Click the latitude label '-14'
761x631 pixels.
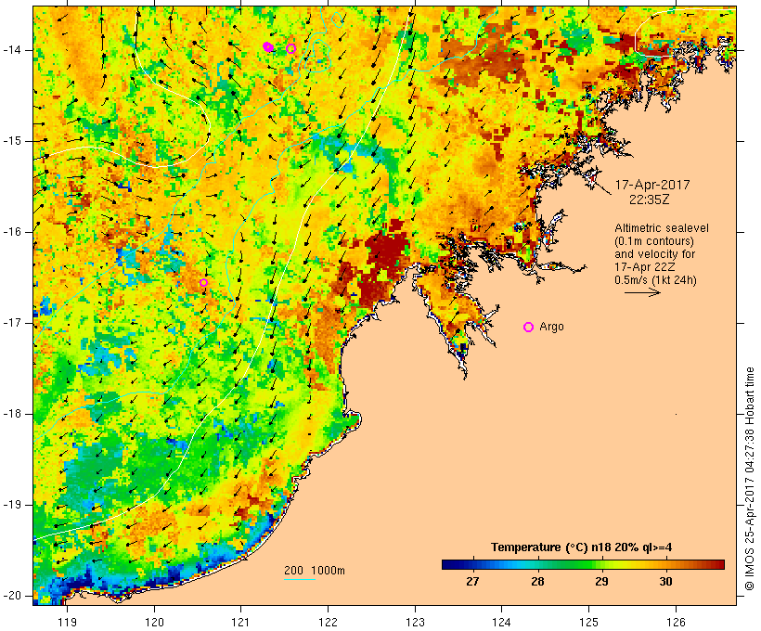tap(11, 50)
